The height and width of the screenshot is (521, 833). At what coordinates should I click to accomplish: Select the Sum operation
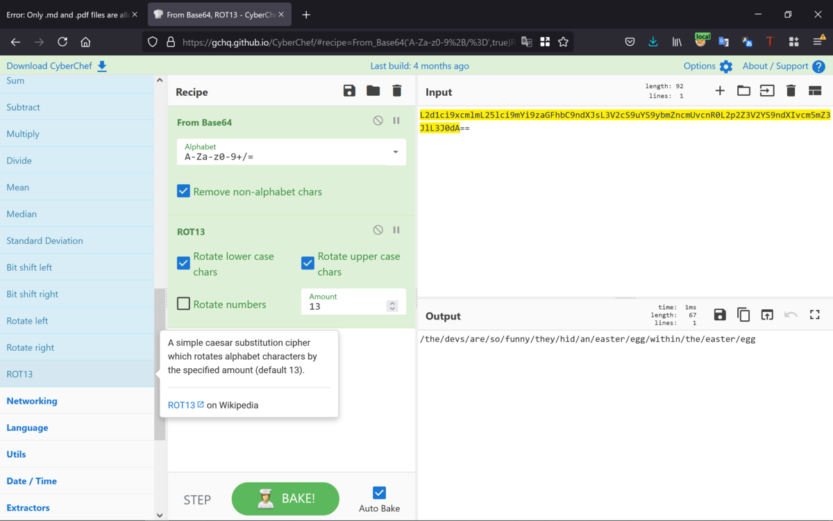click(77, 81)
